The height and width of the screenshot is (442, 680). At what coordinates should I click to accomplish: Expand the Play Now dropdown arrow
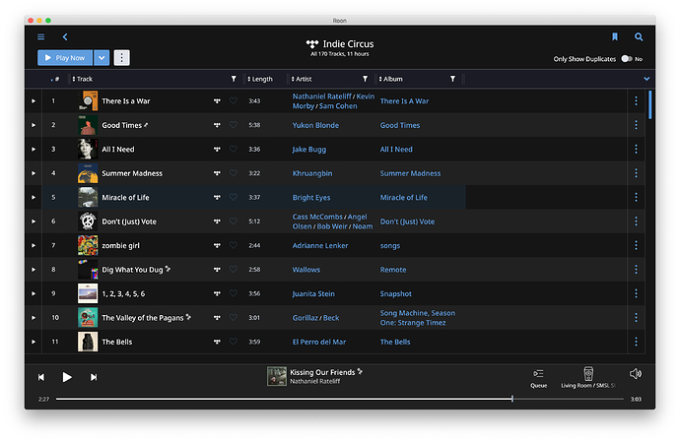(x=102, y=58)
